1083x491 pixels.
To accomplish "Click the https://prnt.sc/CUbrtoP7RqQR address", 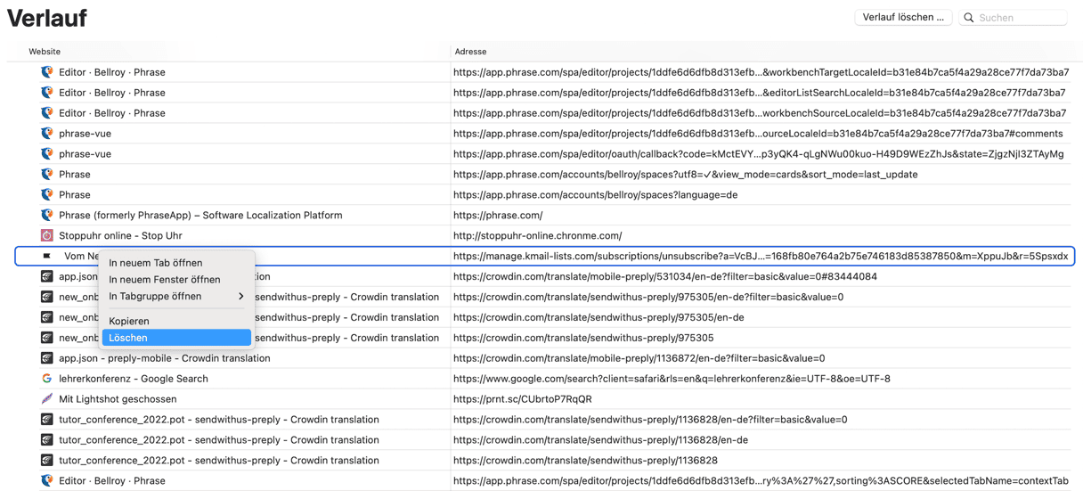I will coord(522,398).
